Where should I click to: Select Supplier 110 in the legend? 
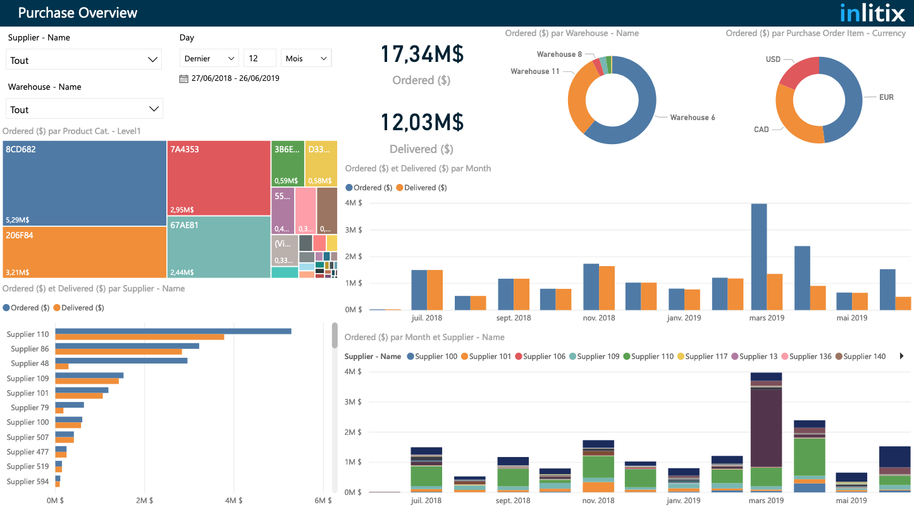pyautogui.click(x=648, y=357)
